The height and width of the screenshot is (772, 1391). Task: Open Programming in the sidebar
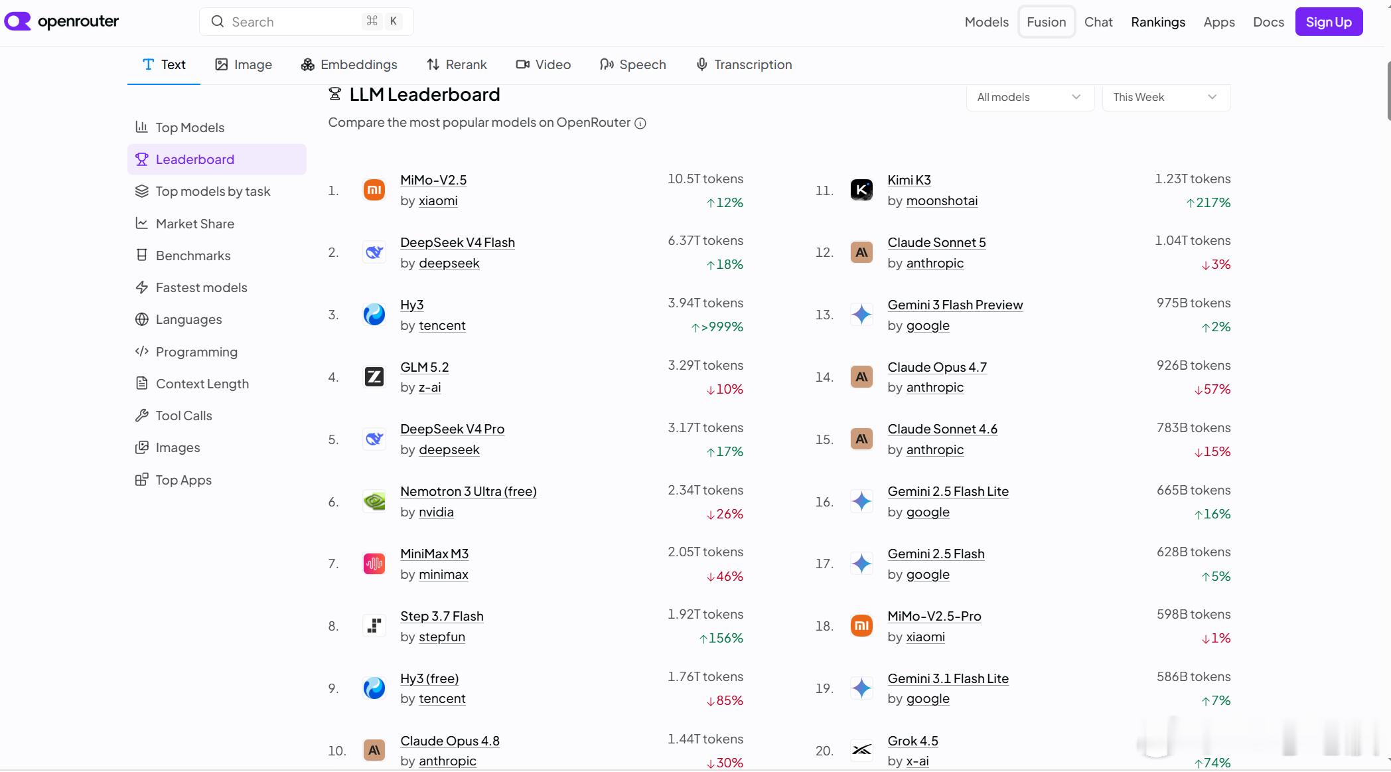(217, 352)
